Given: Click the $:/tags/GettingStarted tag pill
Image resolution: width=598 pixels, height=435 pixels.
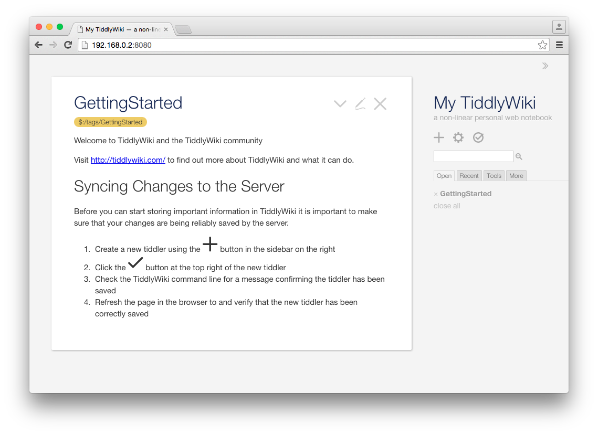Looking at the screenshot, I should [x=110, y=122].
